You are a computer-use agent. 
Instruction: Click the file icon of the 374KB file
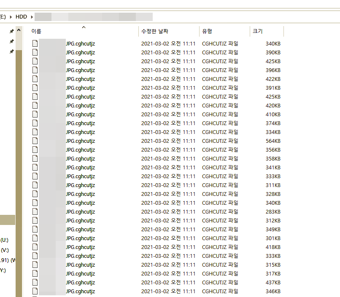point(35,123)
